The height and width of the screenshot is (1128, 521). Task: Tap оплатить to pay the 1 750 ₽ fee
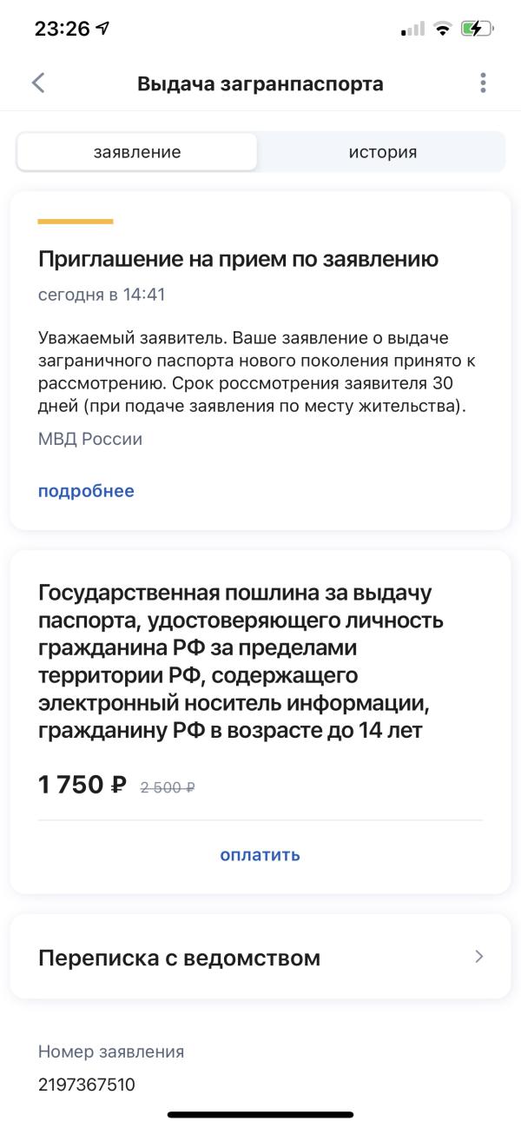point(259,854)
